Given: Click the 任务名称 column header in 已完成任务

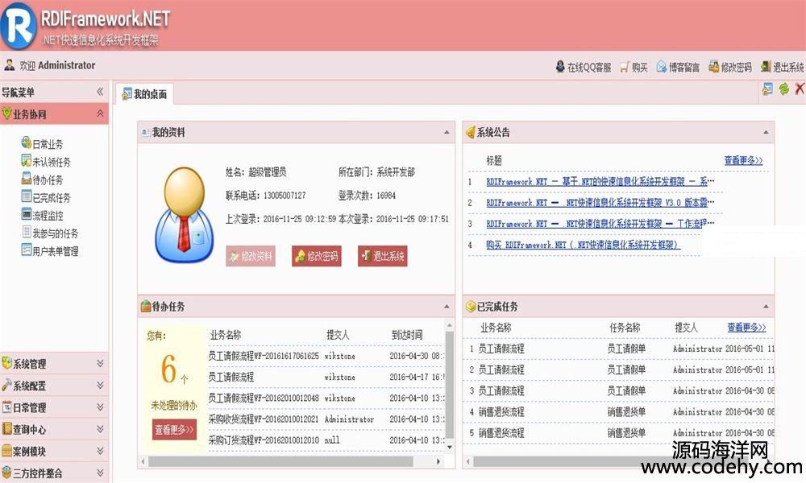Looking at the screenshot, I should pyautogui.click(x=625, y=328).
